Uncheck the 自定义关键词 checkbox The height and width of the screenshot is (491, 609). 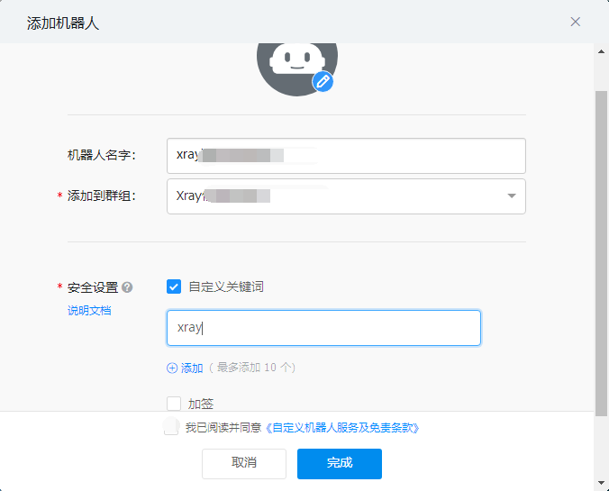(175, 286)
